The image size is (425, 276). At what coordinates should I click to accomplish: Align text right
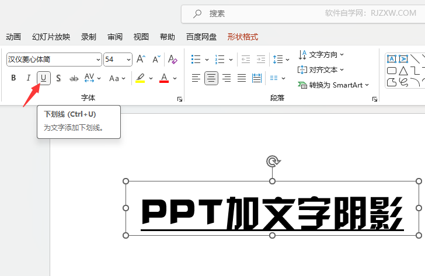click(x=227, y=78)
